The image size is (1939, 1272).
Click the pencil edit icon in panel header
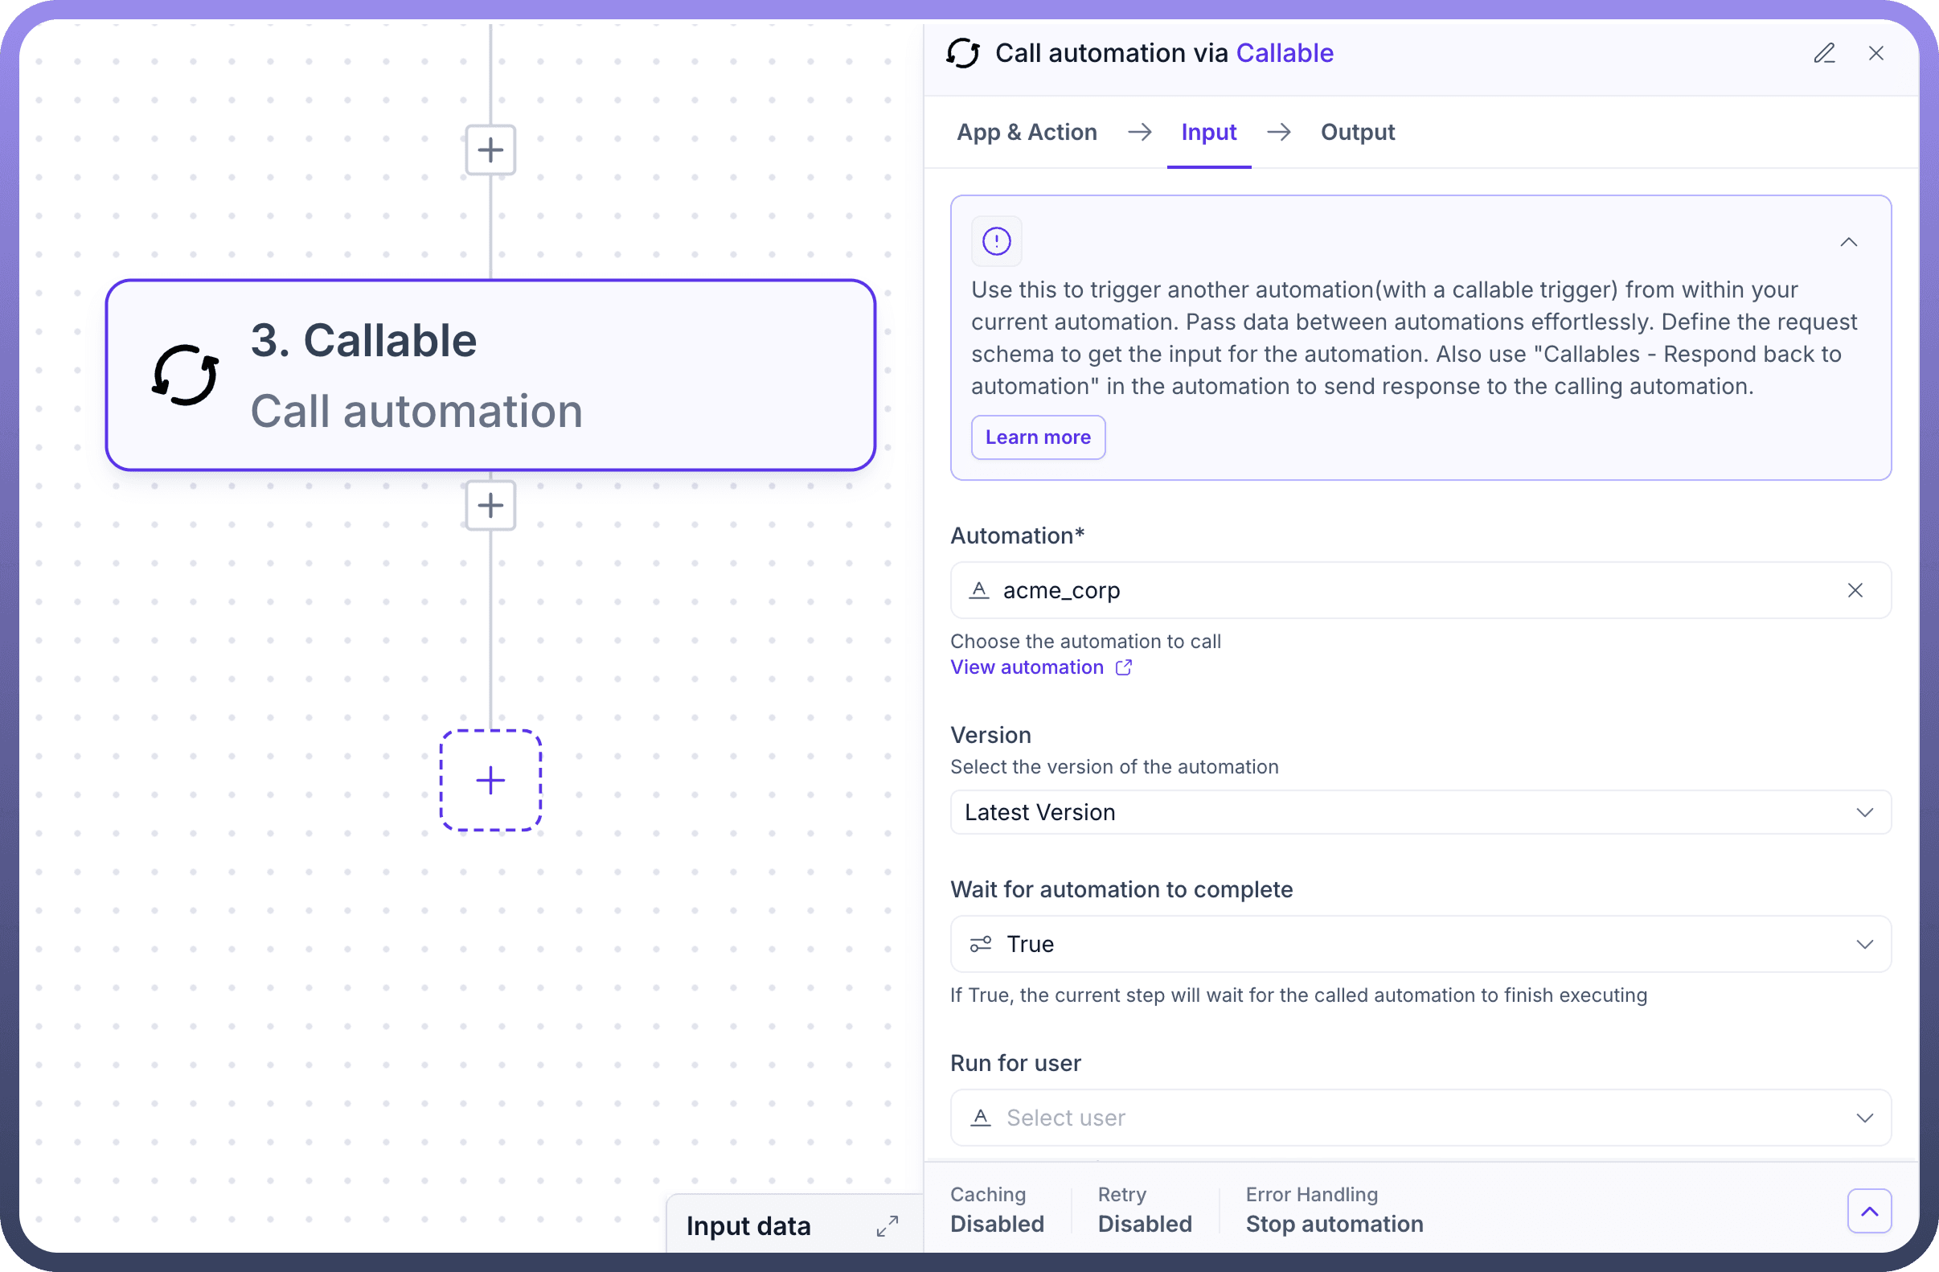(x=1823, y=54)
